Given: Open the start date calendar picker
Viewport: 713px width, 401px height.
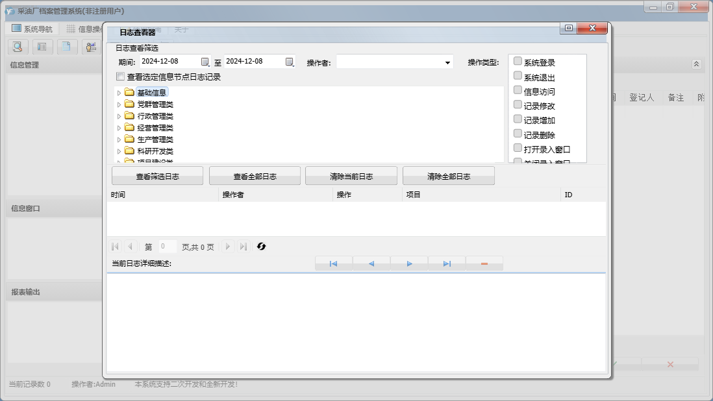Looking at the screenshot, I should click(x=205, y=62).
